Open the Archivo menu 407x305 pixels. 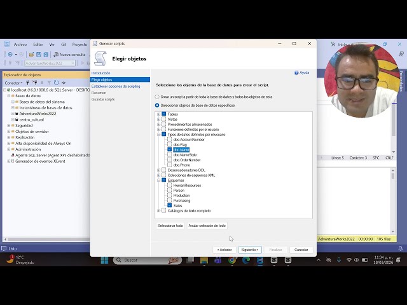pos(20,44)
